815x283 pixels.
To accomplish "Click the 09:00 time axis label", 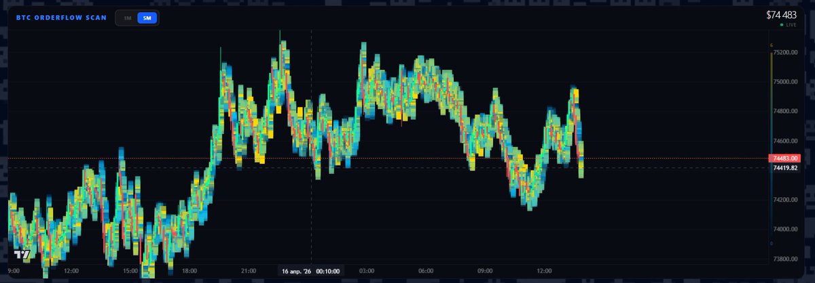I will (x=485, y=271).
